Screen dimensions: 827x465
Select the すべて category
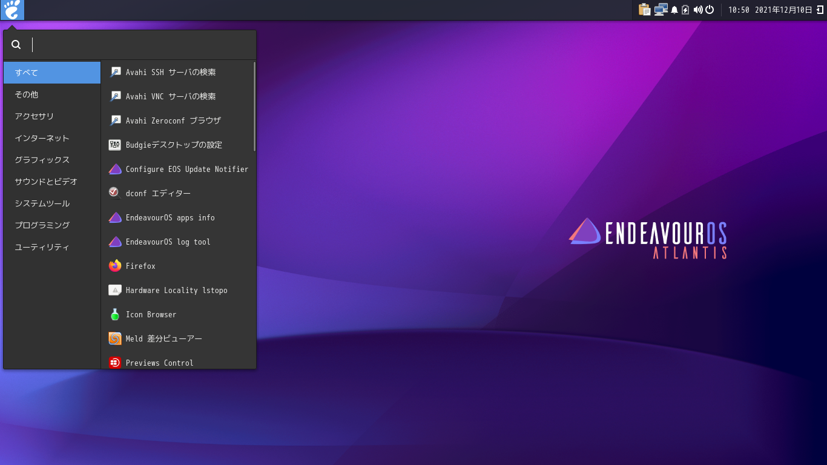(52, 73)
